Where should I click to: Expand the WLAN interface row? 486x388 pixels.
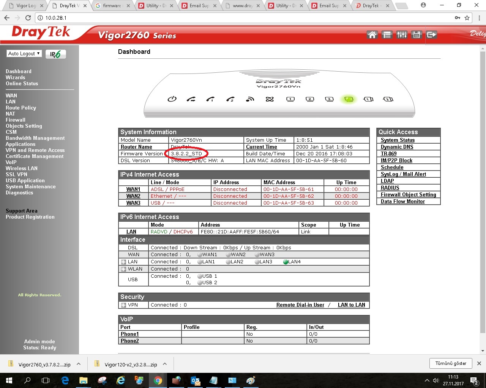click(123, 269)
